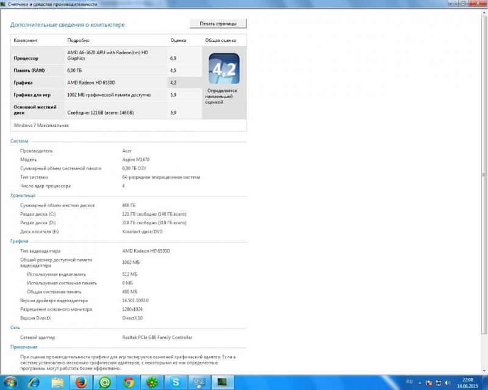Click the 4,2 overall score badge
The width and height of the screenshot is (488, 390).
point(224,68)
